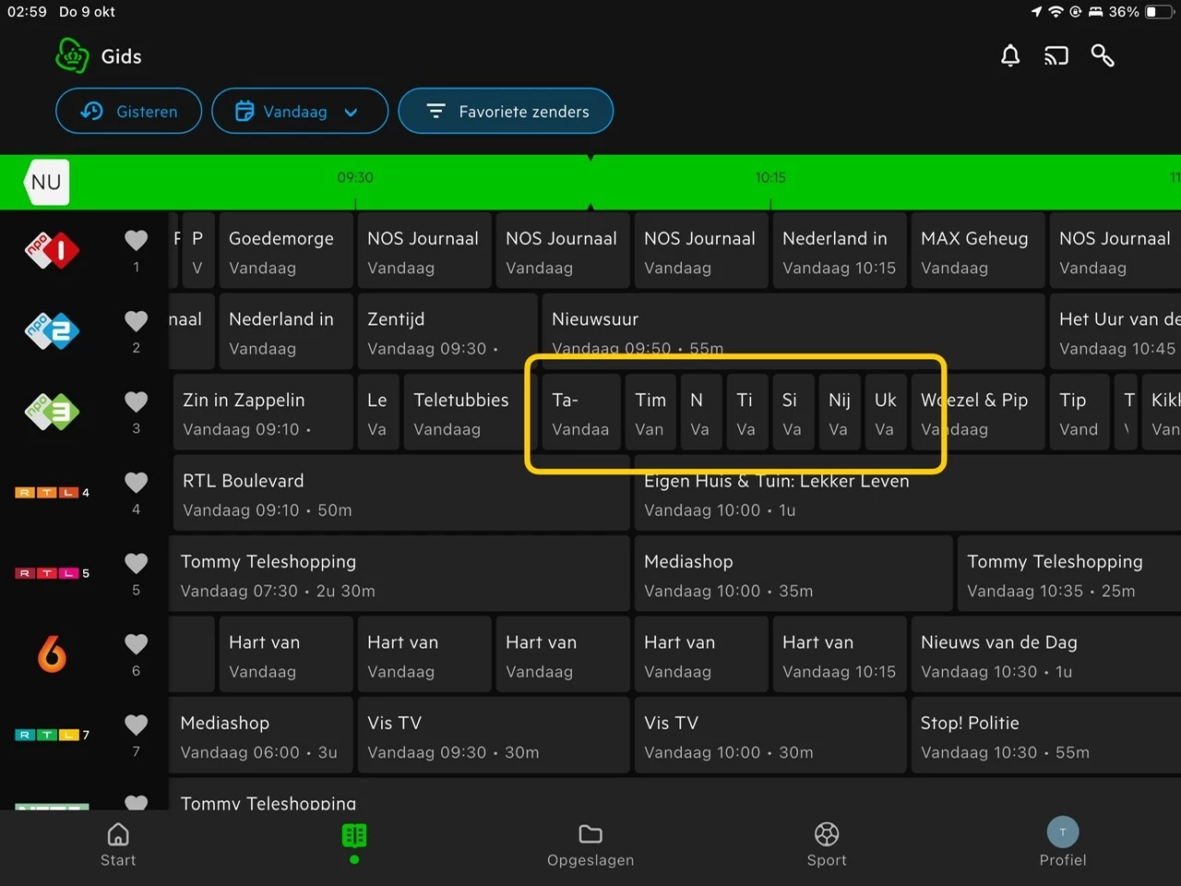Open Mediashop at 06:00 on RTL 7
The height and width of the screenshot is (886, 1181).
[x=260, y=736]
